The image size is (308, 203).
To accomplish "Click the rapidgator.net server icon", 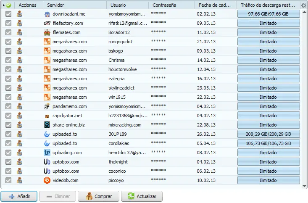I will [x=47, y=116].
